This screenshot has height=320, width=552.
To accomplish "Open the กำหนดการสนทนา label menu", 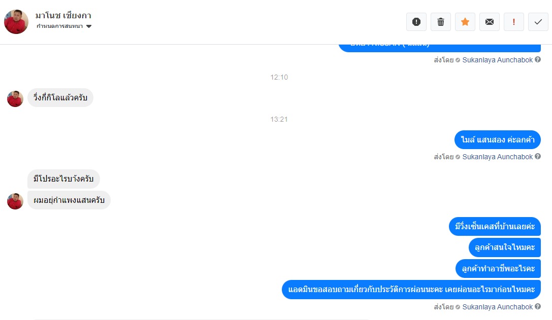I will pos(59,26).
